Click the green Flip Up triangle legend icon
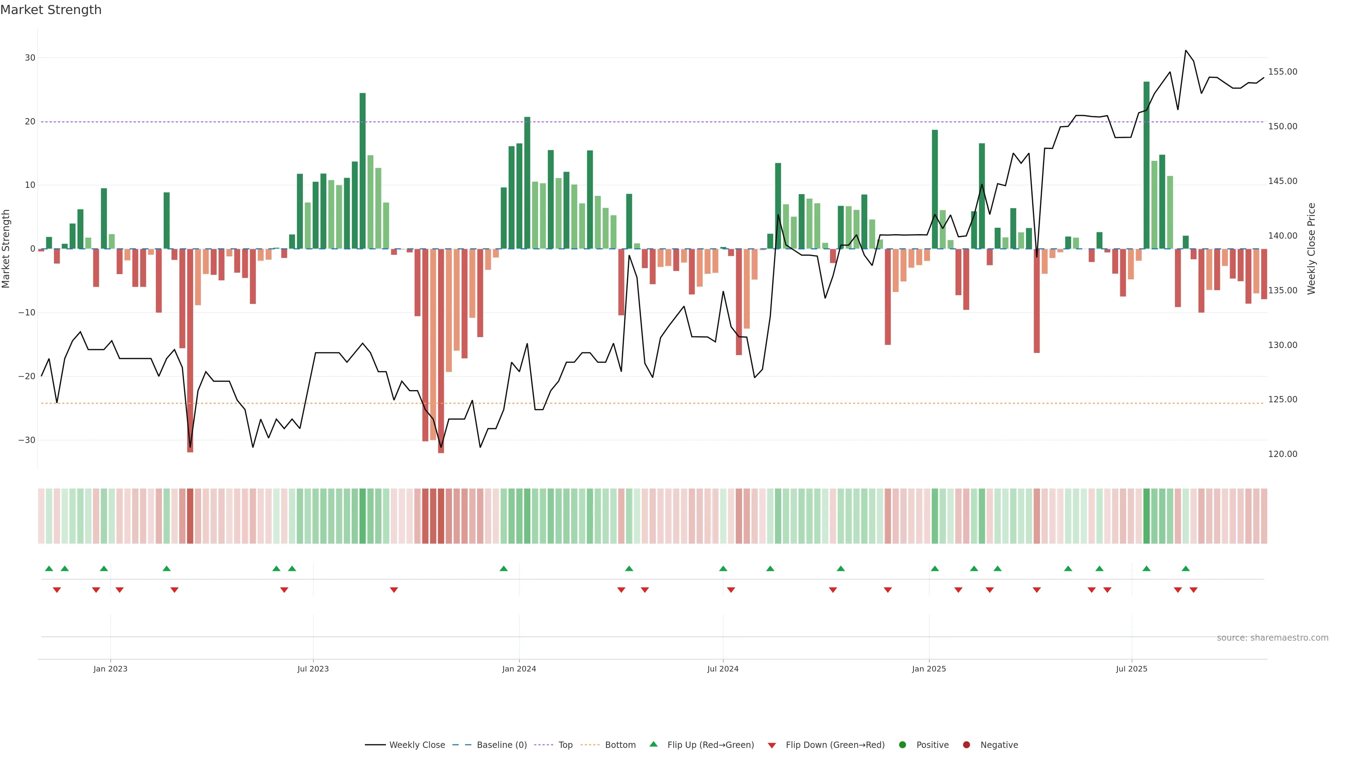 point(653,744)
